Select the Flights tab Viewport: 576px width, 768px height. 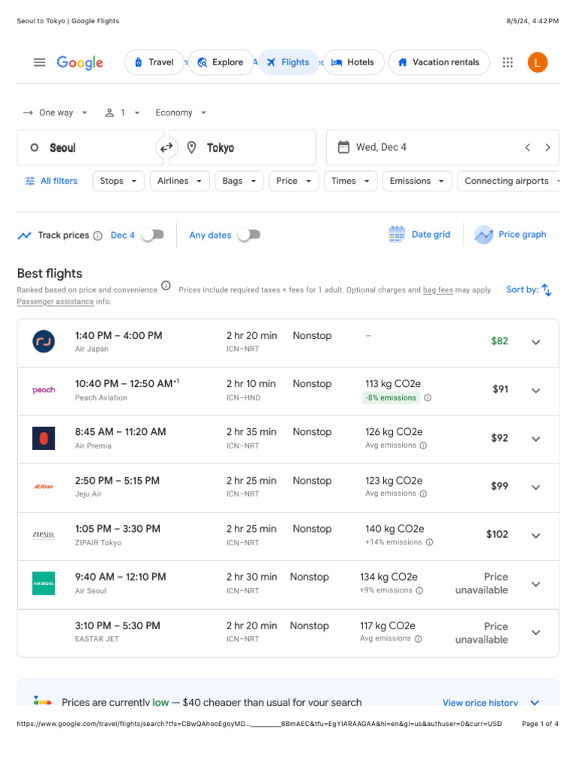point(289,62)
